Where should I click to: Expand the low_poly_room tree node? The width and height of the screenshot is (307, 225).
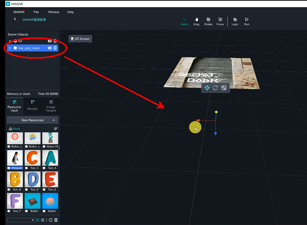[x=10, y=48]
